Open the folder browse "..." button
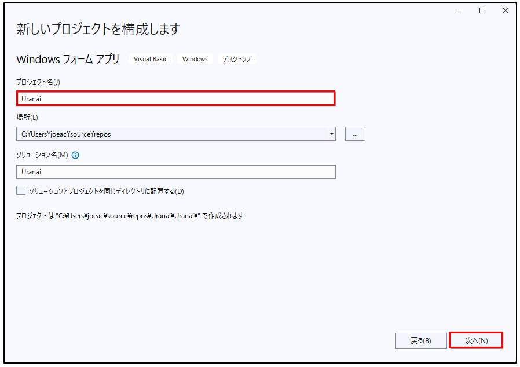This screenshot has height=367, width=520. pyautogui.click(x=355, y=134)
